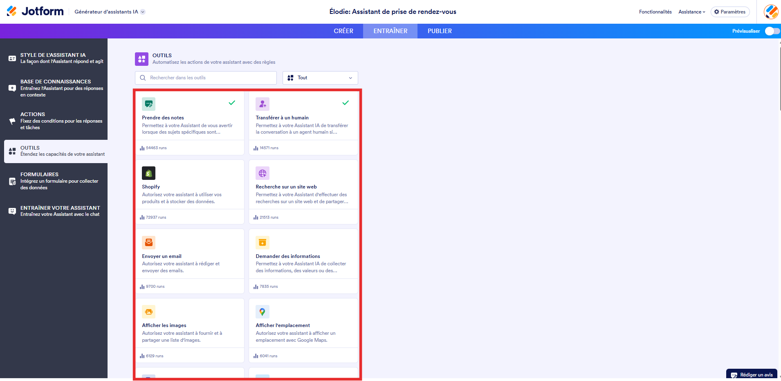Click the Transférer à un humain icon
The image size is (781, 381).
point(263,104)
